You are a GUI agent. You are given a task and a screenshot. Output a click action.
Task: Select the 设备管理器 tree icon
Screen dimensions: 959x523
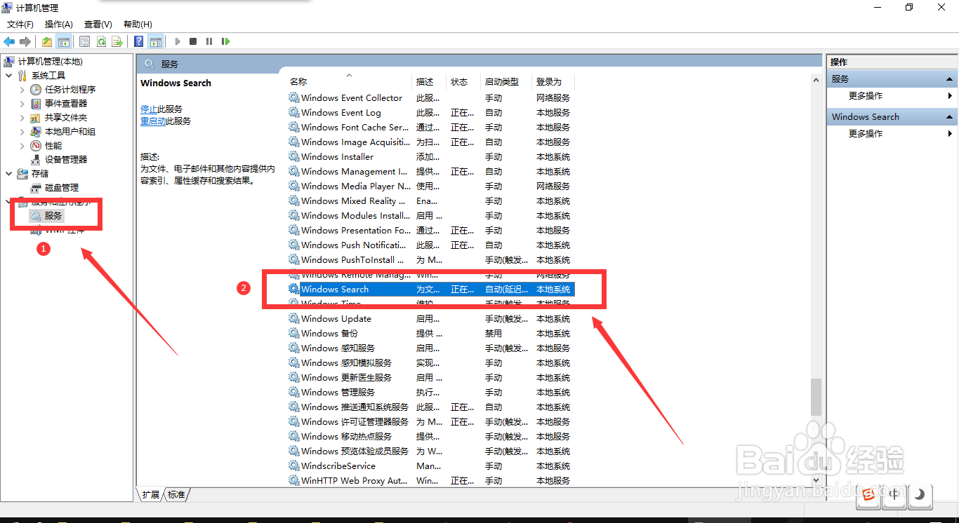[36, 160]
